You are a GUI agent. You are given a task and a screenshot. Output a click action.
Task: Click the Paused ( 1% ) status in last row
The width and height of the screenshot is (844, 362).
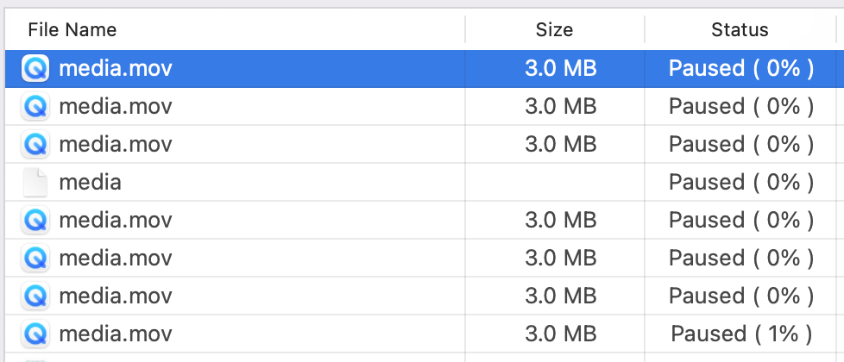click(741, 334)
